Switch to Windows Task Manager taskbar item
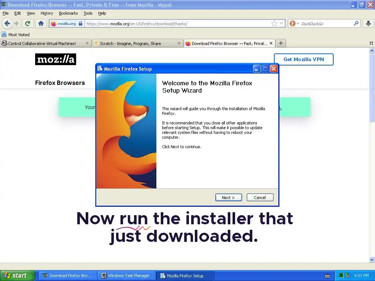The height and width of the screenshot is (281, 375). pyautogui.click(x=127, y=276)
